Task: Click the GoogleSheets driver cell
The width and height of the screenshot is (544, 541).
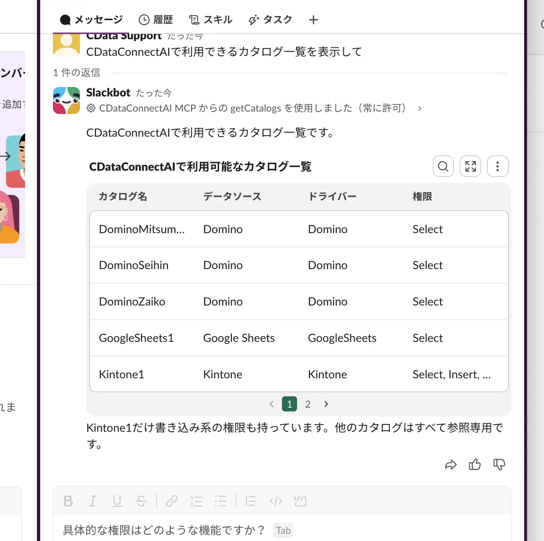Action: 342,338
